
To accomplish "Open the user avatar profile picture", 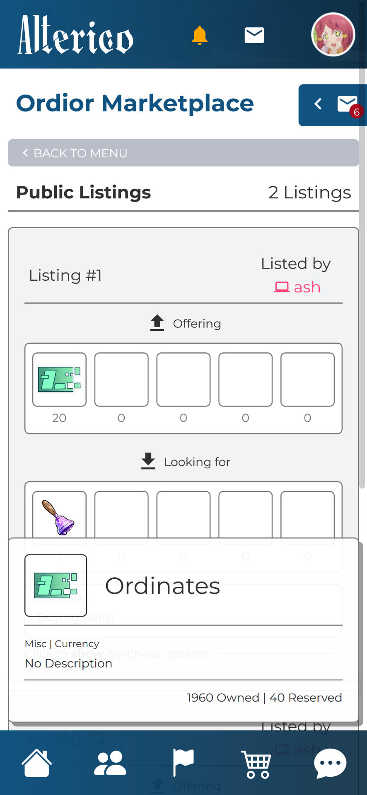I will point(333,35).
